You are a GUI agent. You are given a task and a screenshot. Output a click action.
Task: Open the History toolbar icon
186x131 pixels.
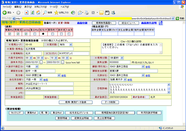click(x=73, y=13)
